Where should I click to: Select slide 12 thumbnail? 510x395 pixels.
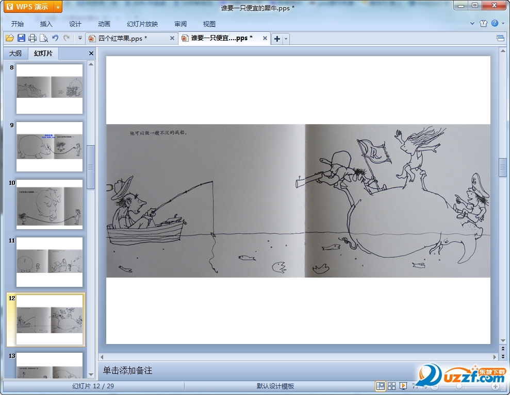tap(50, 320)
